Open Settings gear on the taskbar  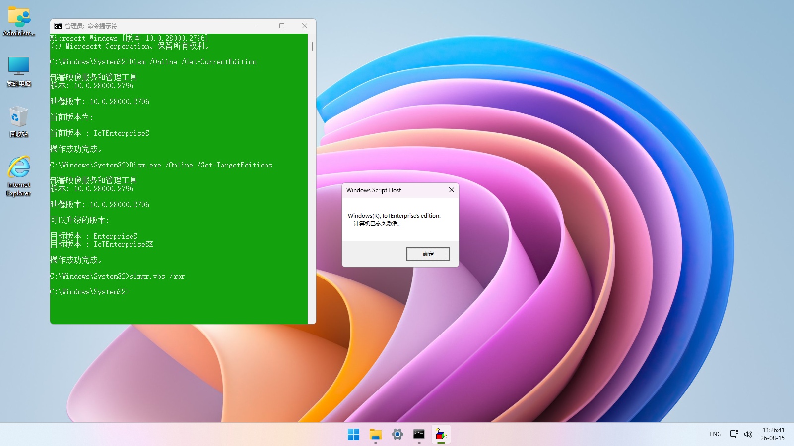(397, 435)
